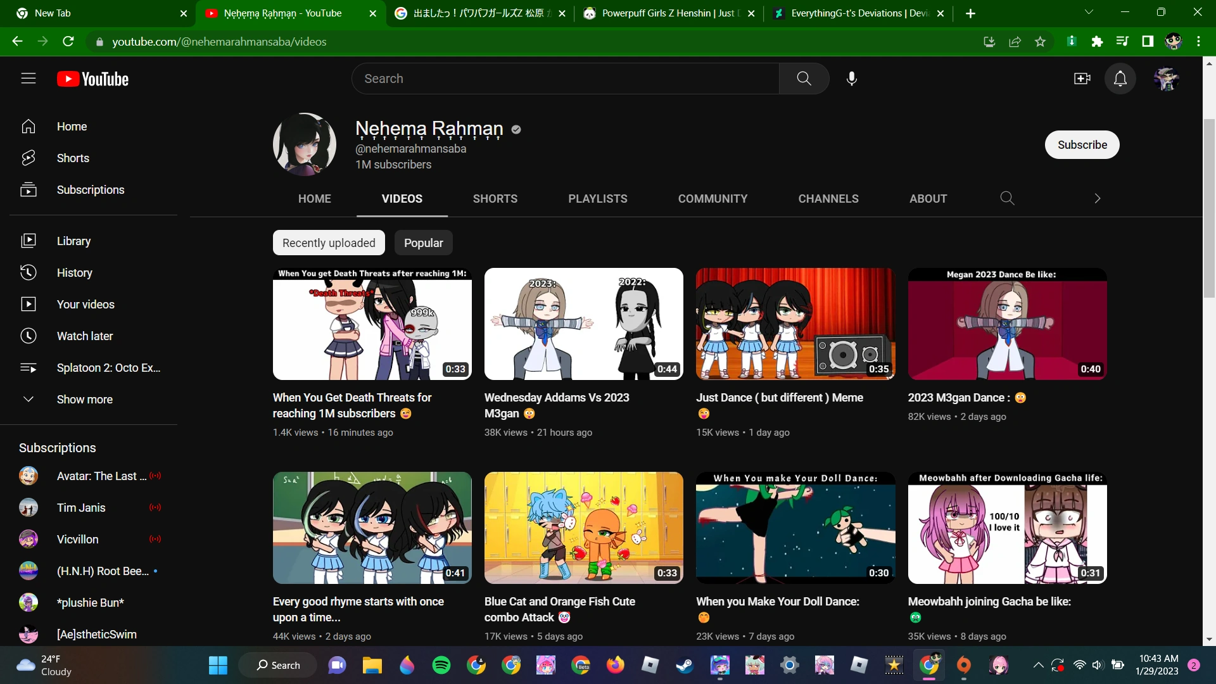Toggle Chrome side panel icon

(x=1148, y=42)
